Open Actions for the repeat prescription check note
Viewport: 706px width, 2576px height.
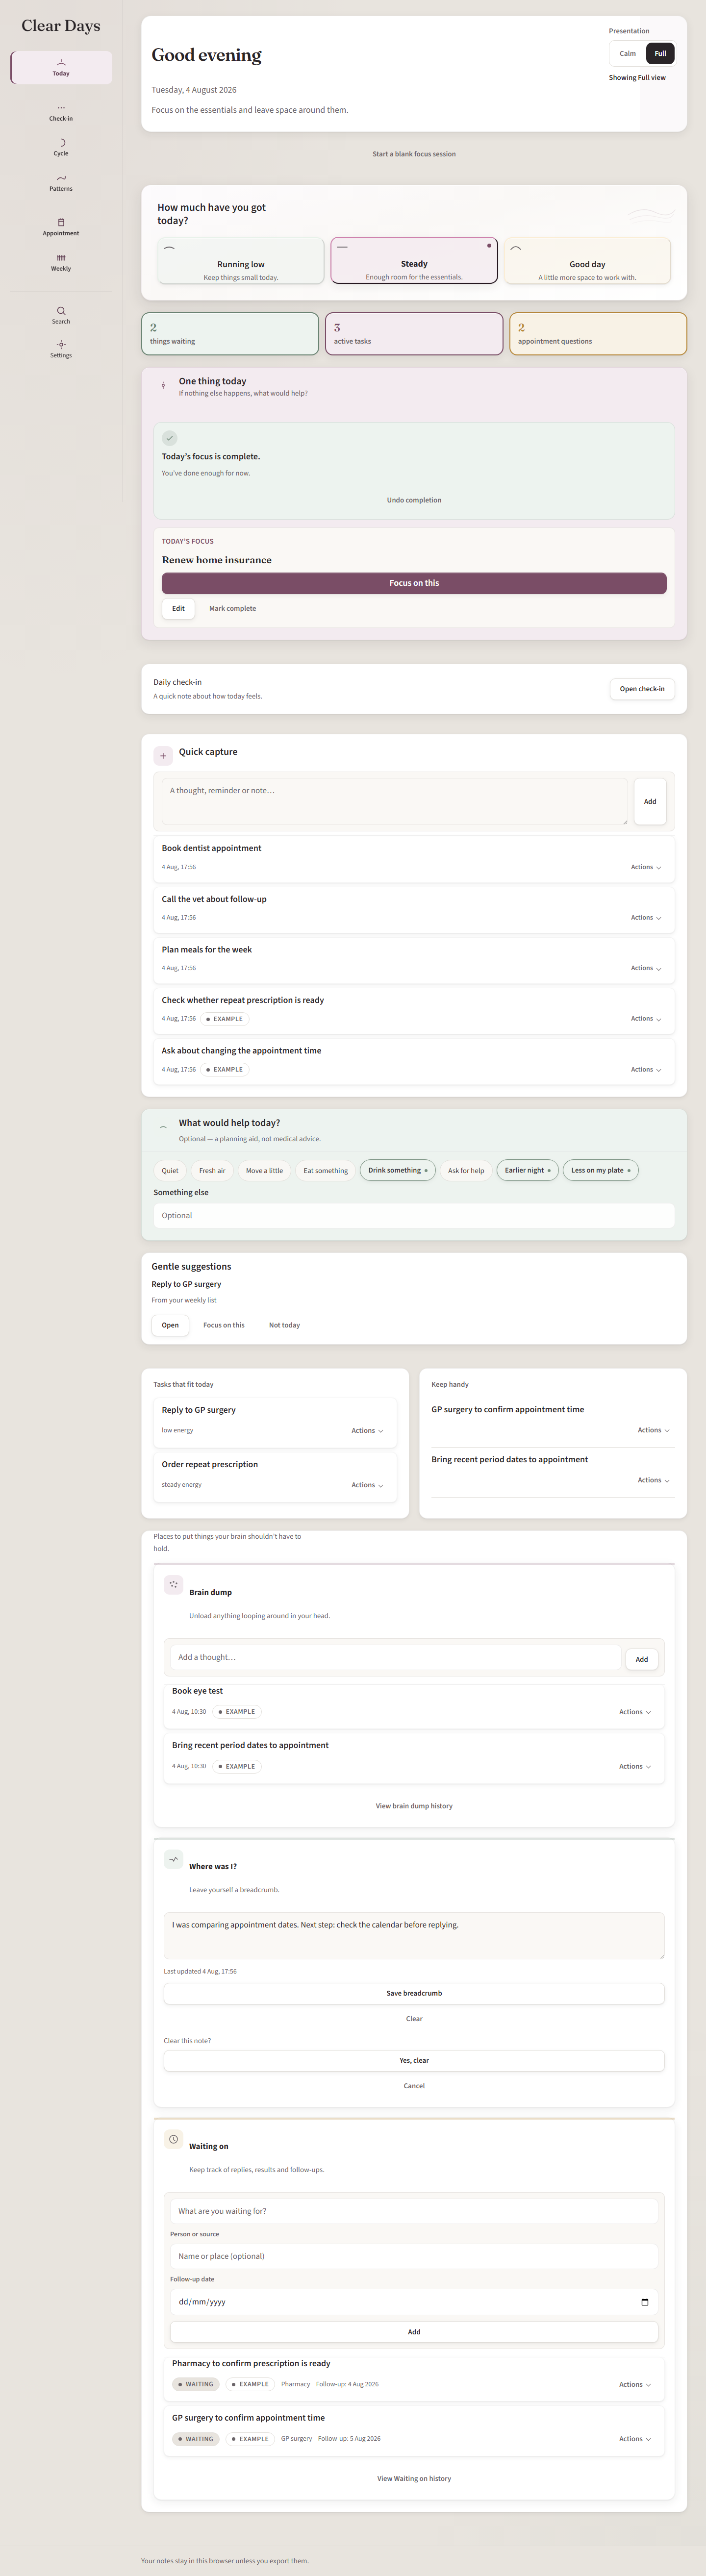point(646,1018)
